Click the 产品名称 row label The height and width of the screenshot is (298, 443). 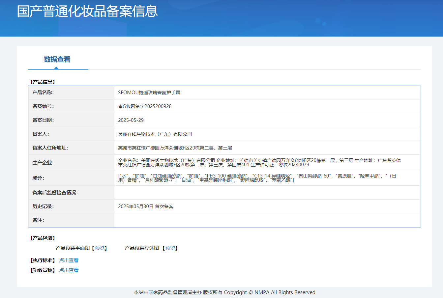[x=43, y=93]
